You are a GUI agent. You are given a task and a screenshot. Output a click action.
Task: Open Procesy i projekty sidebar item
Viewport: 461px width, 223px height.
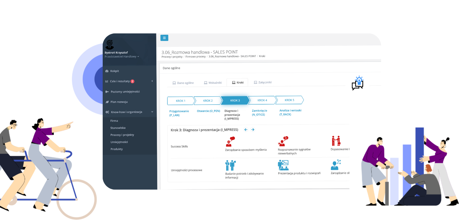122,135
